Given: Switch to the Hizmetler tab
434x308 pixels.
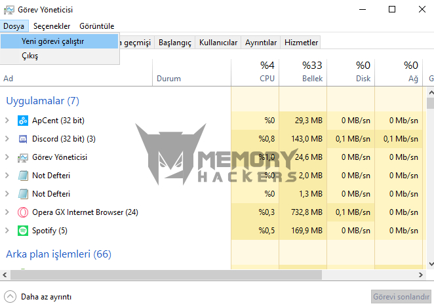Looking at the screenshot, I should click(x=301, y=43).
